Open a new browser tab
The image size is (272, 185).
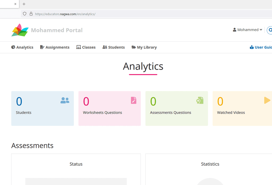pyautogui.click(x=24, y=4)
